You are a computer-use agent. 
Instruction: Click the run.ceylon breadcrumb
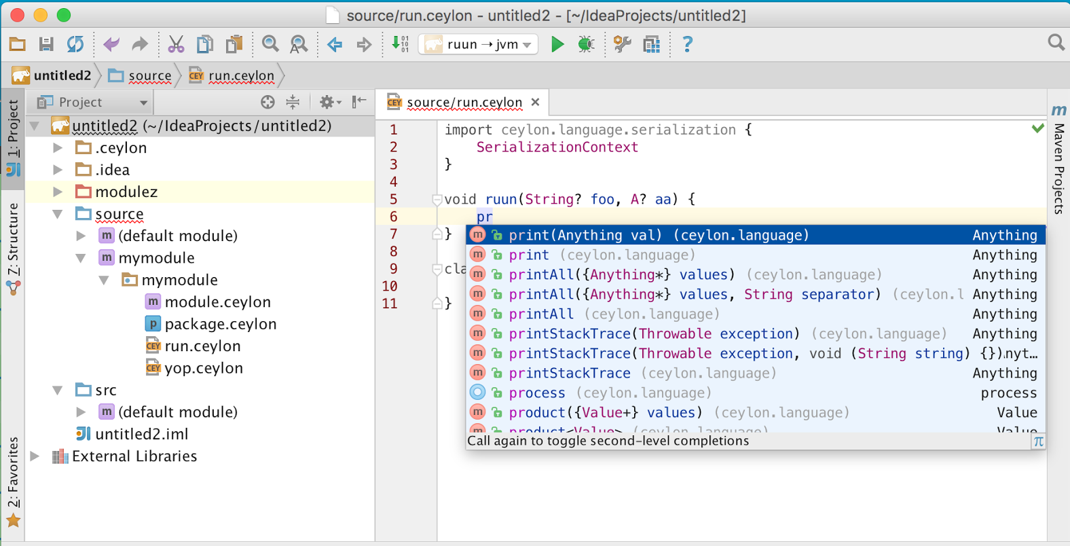pyautogui.click(x=232, y=75)
